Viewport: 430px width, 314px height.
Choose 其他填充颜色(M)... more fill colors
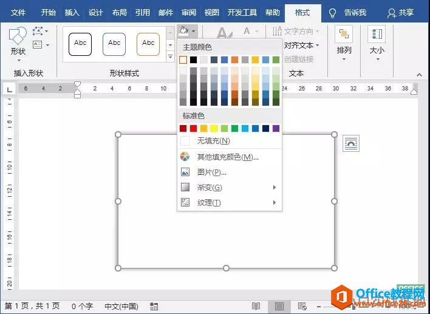tap(229, 157)
